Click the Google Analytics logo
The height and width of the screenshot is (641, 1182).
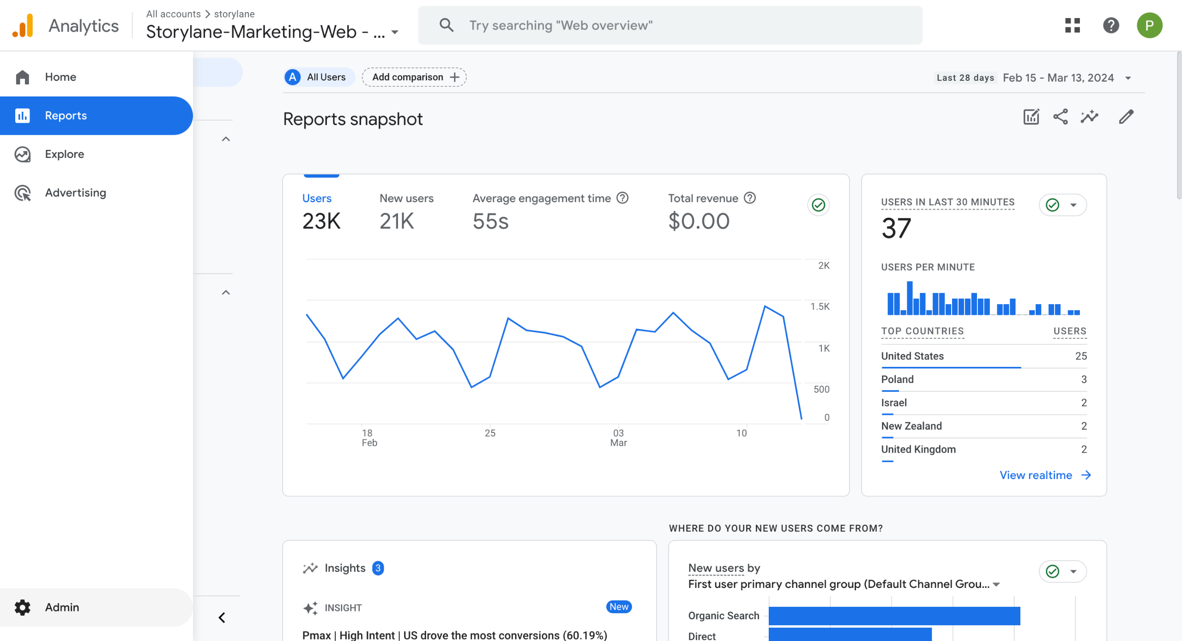23,26
